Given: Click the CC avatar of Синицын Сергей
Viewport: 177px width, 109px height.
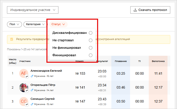Looking at the screenshot, I should tap(24, 102).
